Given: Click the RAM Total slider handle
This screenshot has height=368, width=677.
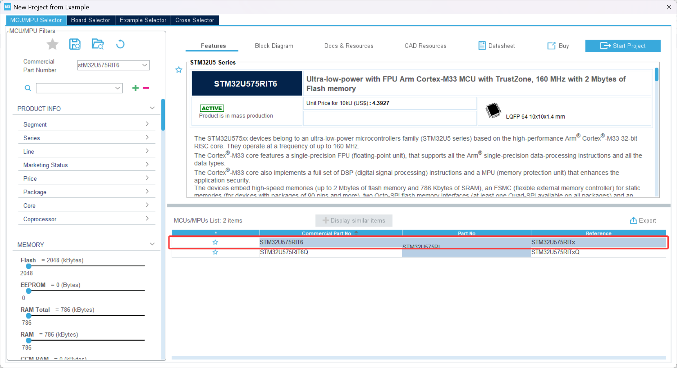Looking at the screenshot, I should [x=28, y=316].
